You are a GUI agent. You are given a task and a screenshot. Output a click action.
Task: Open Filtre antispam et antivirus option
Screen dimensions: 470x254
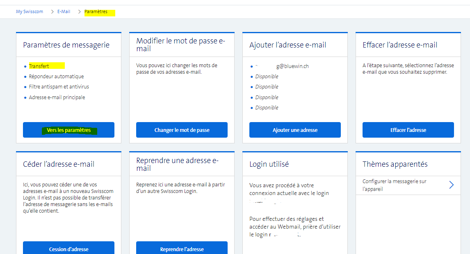59,87
